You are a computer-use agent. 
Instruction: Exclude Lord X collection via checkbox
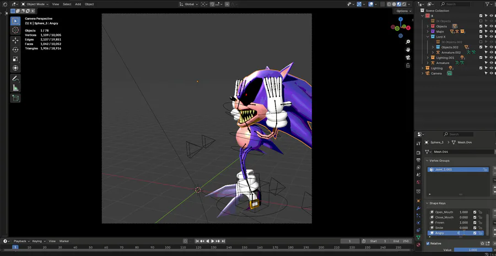pyautogui.click(x=481, y=37)
